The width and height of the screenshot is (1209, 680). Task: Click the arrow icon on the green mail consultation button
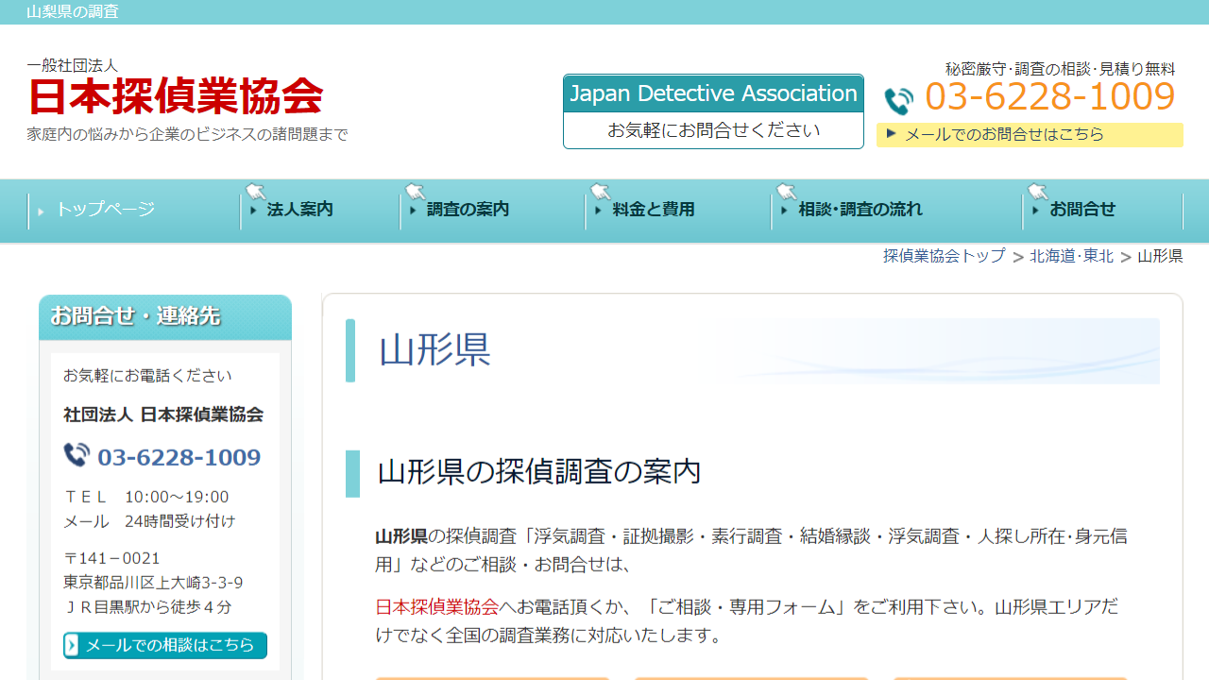click(70, 645)
